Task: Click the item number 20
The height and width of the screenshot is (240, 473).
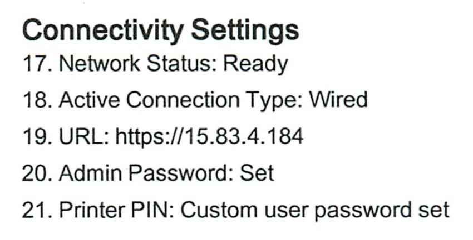Action: [37, 173]
